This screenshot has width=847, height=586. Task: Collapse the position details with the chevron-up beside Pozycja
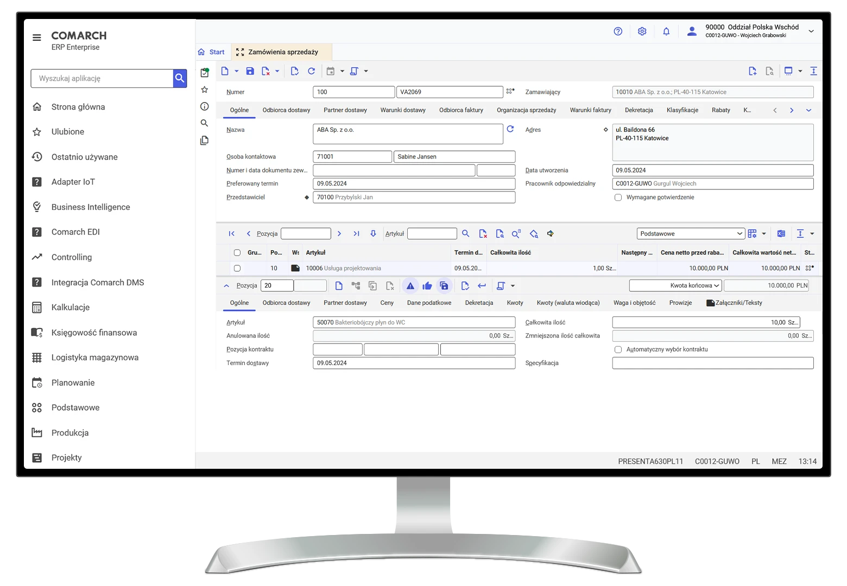click(226, 286)
